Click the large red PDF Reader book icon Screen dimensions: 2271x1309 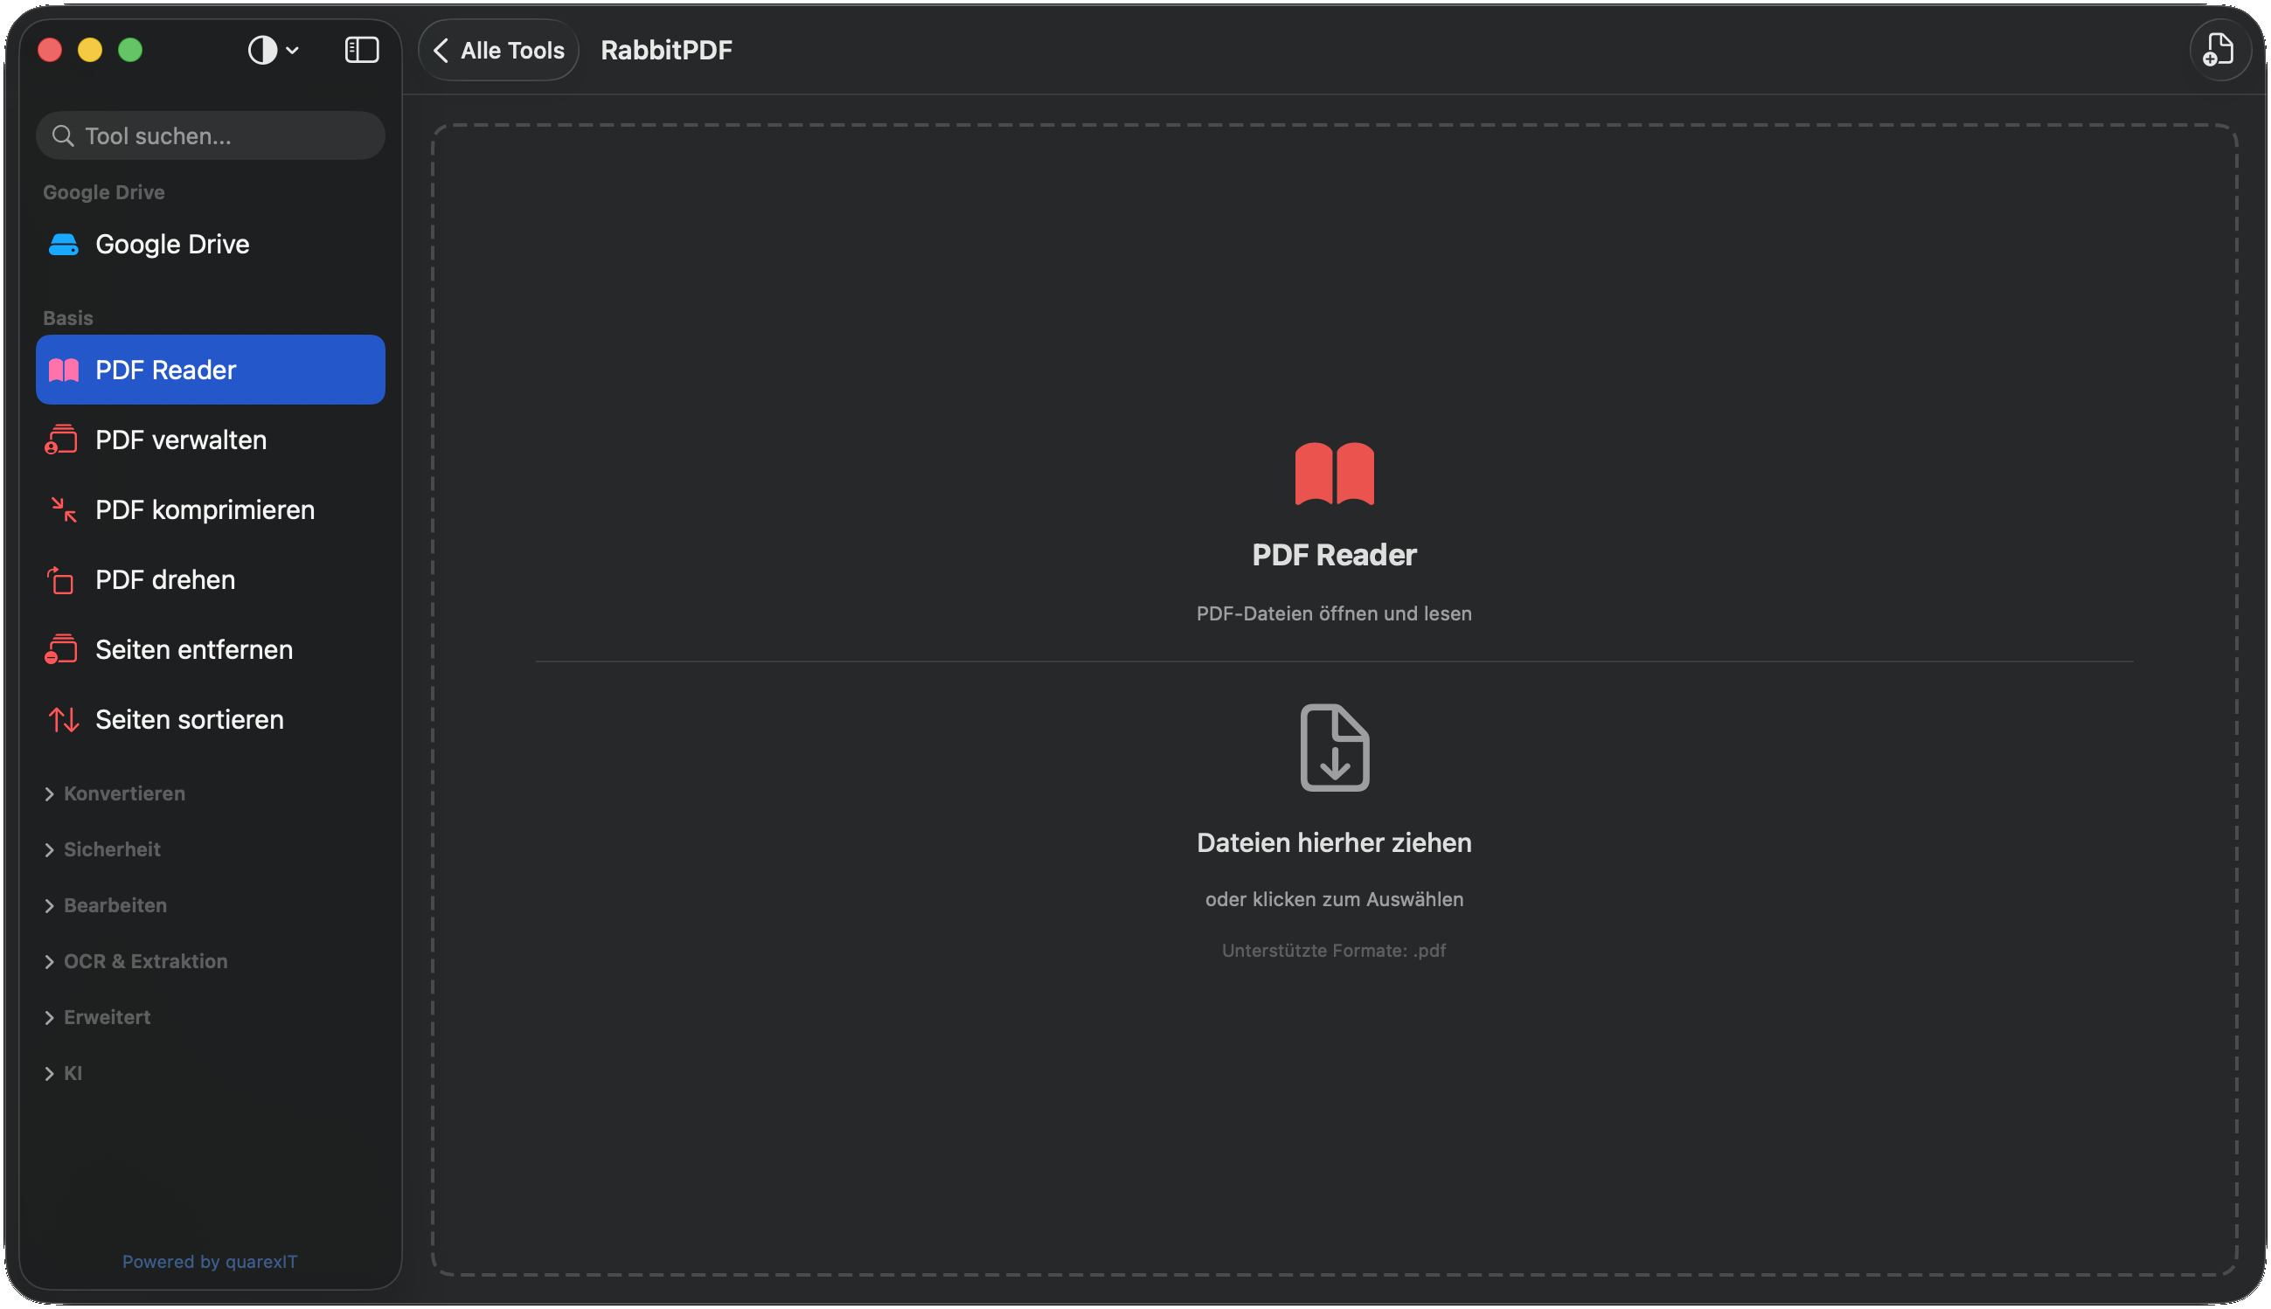pyautogui.click(x=1334, y=473)
